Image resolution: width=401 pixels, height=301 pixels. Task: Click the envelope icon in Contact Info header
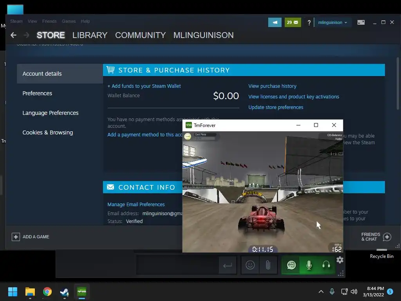tap(110, 187)
